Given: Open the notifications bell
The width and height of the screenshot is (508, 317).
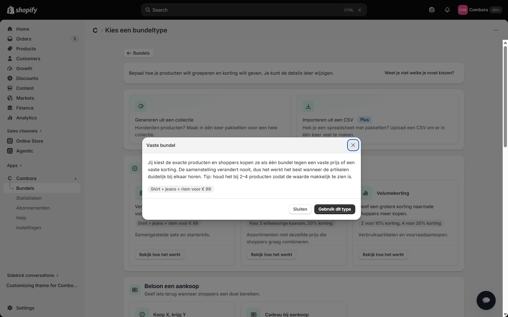Looking at the screenshot, I should coord(447,10).
